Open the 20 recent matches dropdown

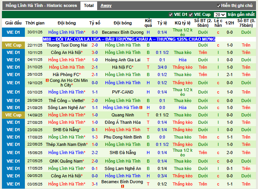[x=220, y=15]
